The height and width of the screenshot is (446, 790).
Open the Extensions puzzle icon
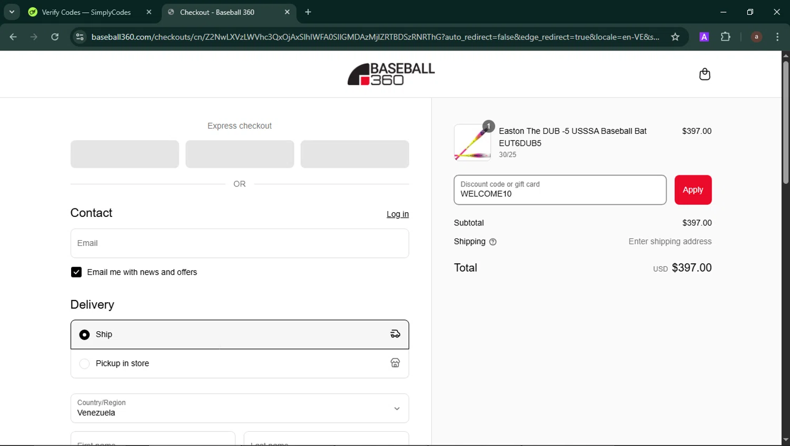(x=726, y=37)
